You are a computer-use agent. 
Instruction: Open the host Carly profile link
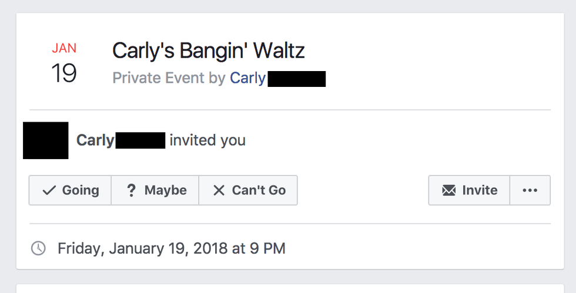247,78
